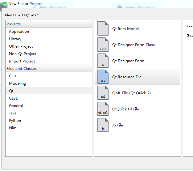This screenshot has width=193, height=171.
Task: Choose Qt Designer Form Class template label
Action: tap(133, 45)
